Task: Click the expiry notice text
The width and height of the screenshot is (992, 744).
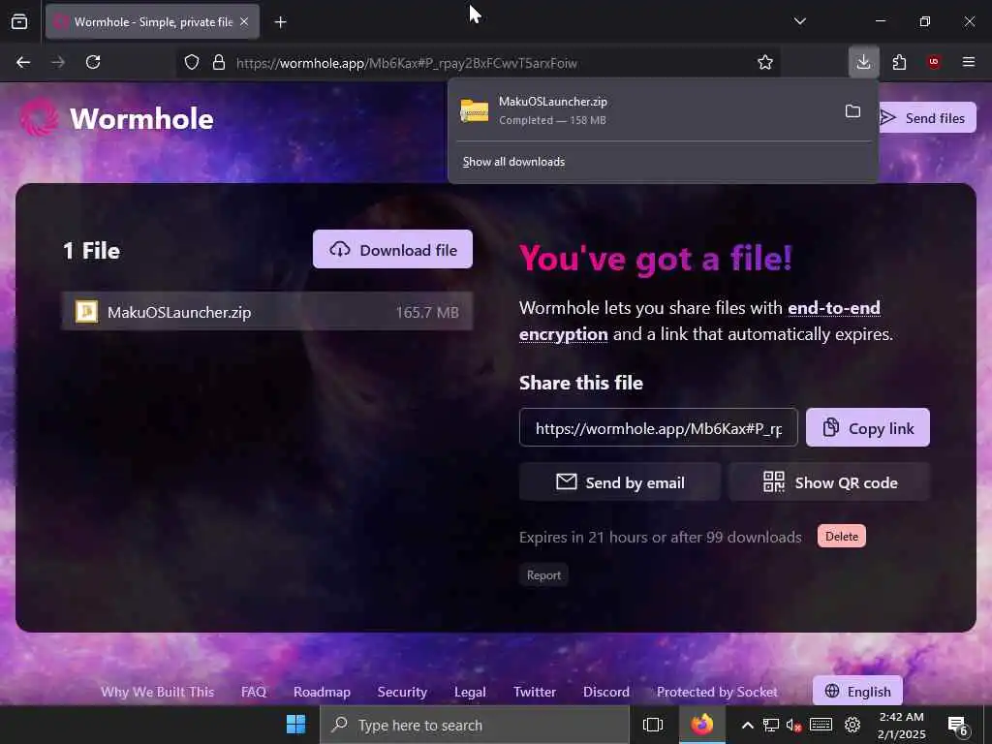Action: pos(660,537)
